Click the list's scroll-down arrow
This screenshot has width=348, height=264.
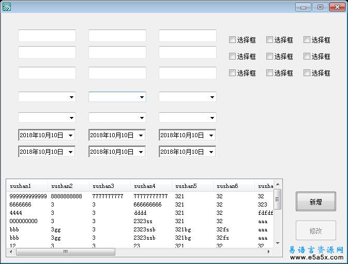coord(278,243)
